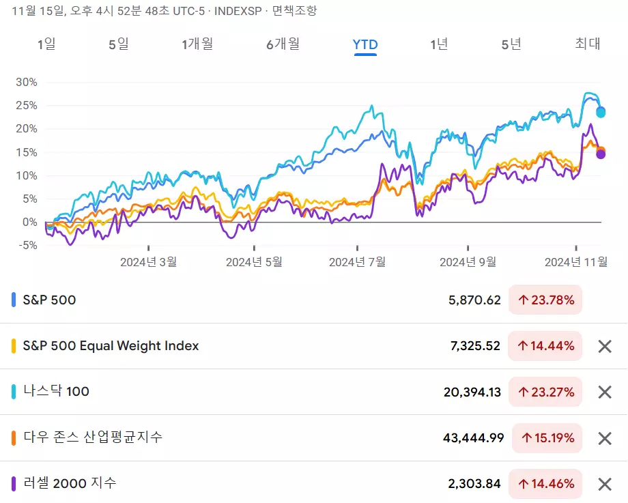Click the 14.44% change badge
Viewport: 628px width, 503px height.
545,345
